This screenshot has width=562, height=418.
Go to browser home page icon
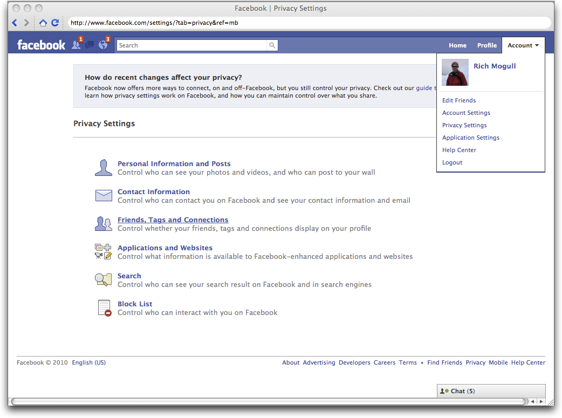43,23
